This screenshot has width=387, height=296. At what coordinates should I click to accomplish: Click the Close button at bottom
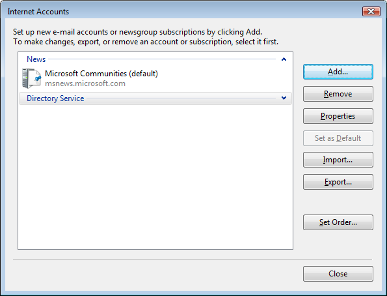338,274
